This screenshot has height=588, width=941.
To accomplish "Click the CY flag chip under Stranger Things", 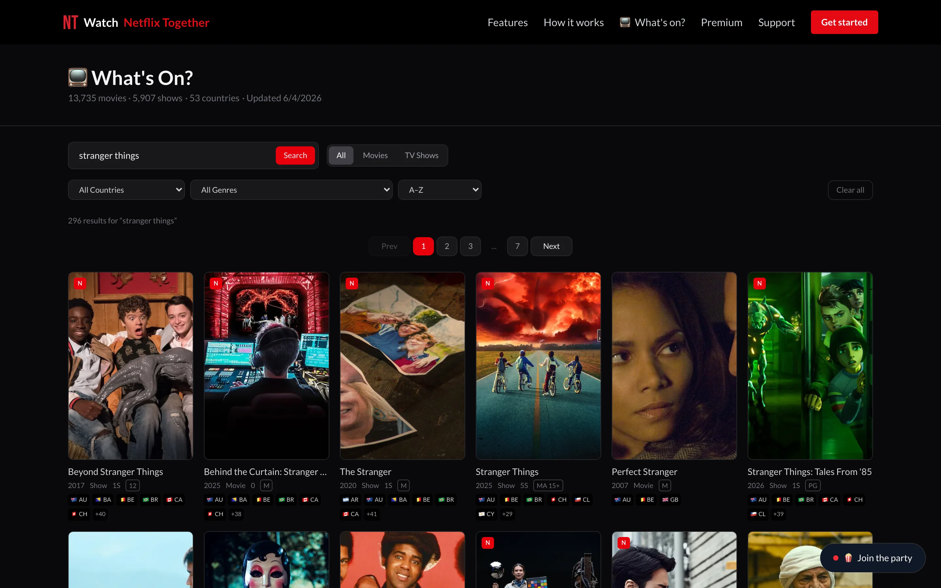I will point(487,514).
